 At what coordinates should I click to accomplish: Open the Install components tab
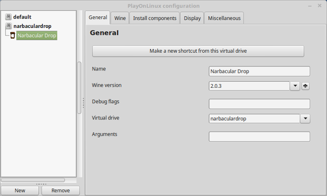coord(155,18)
